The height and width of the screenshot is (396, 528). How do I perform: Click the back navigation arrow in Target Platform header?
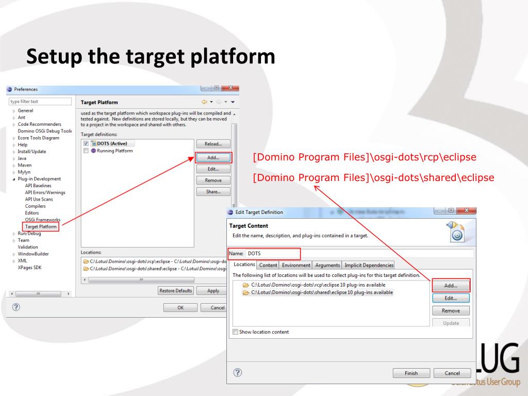point(204,102)
